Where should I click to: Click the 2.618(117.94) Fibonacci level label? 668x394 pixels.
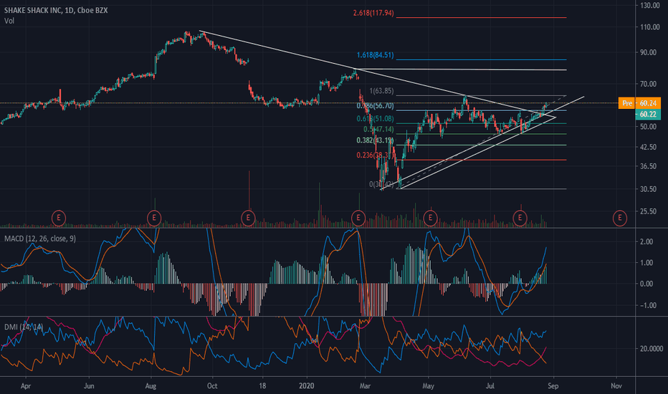pyautogui.click(x=373, y=13)
